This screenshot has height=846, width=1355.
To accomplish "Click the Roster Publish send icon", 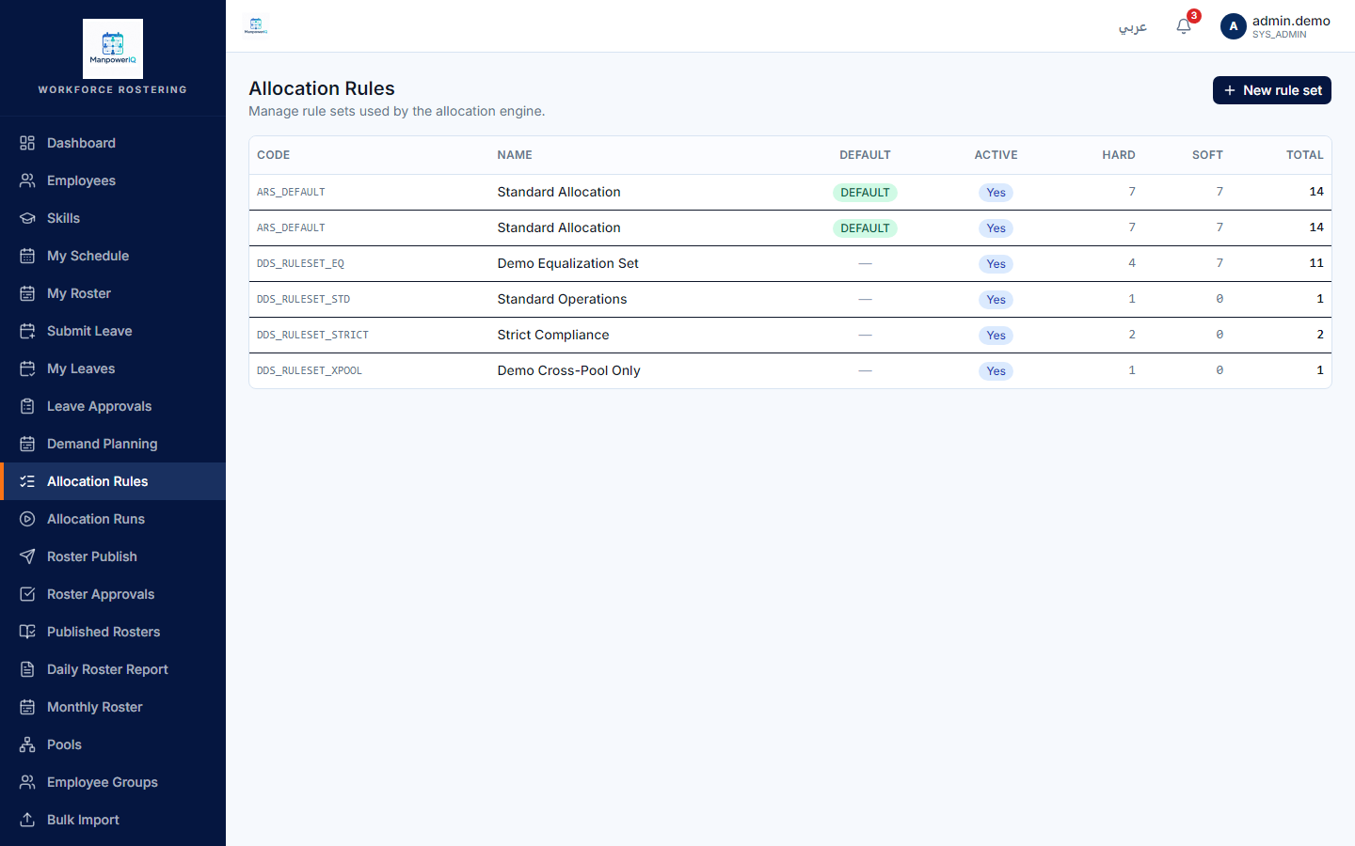I will point(27,556).
